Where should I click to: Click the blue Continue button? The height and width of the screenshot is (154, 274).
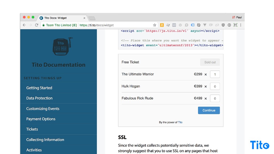tap(209, 110)
